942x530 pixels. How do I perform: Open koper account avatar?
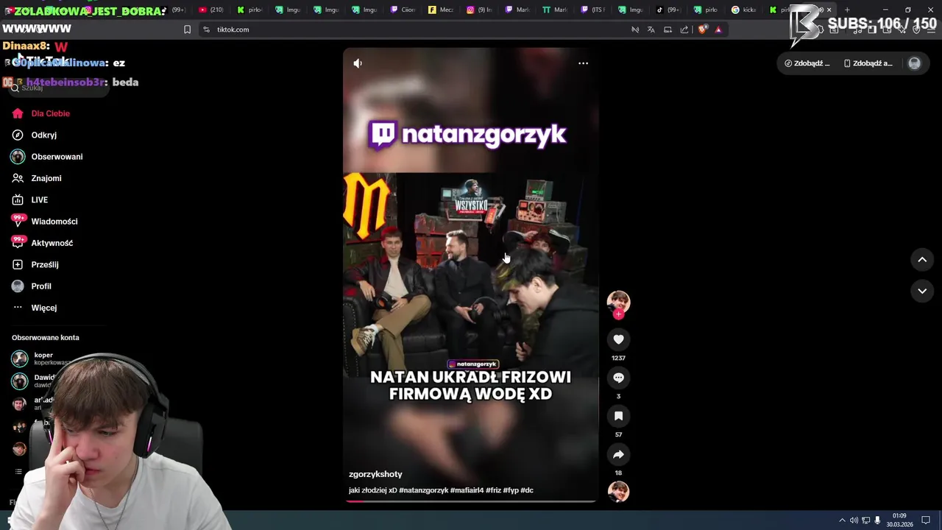click(20, 358)
